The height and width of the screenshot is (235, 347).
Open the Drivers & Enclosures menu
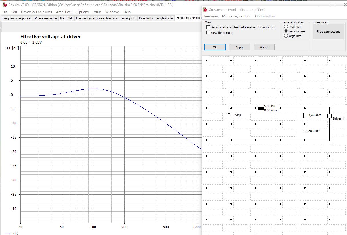pos(37,12)
